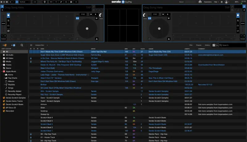Eject track from right deck
This screenshot has height=142, width=247.
tap(169, 39)
